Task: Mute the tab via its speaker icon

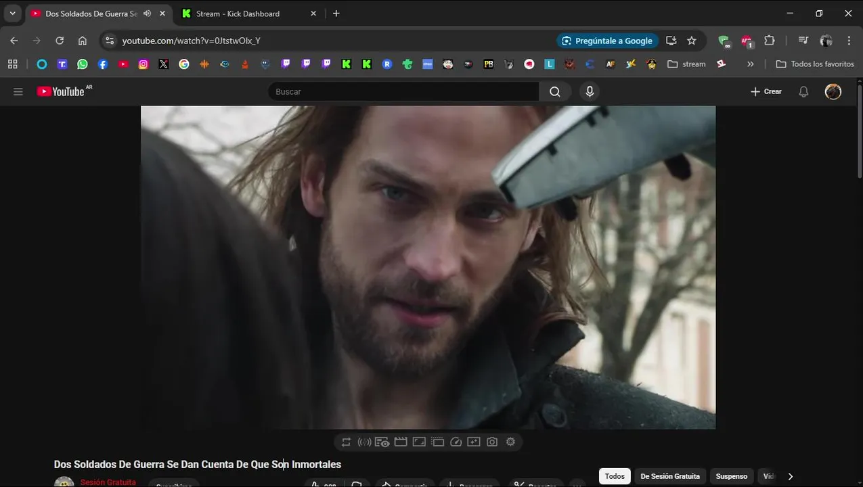Action: pyautogui.click(x=147, y=14)
